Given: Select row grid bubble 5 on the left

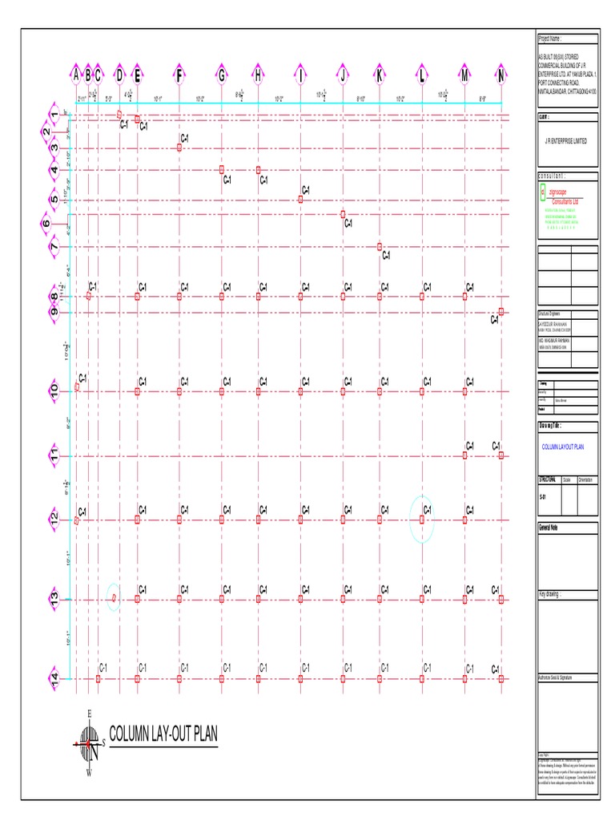Looking at the screenshot, I should pos(54,200).
